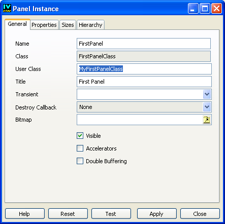Click the Title field containing First Panel
The height and width of the screenshot is (224, 225).
click(x=144, y=82)
